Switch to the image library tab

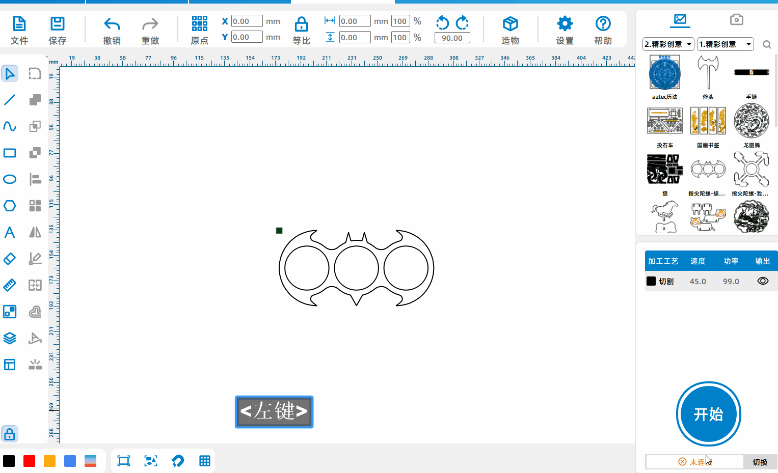coord(680,20)
